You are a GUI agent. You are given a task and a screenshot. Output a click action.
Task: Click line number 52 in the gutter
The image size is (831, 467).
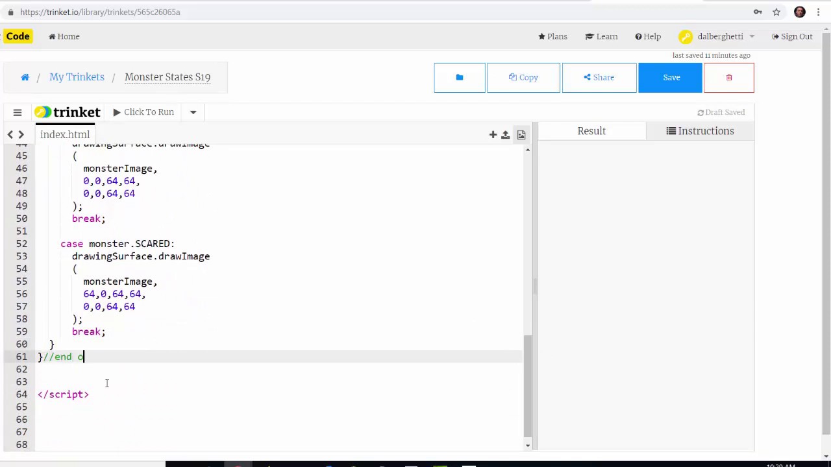22,244
